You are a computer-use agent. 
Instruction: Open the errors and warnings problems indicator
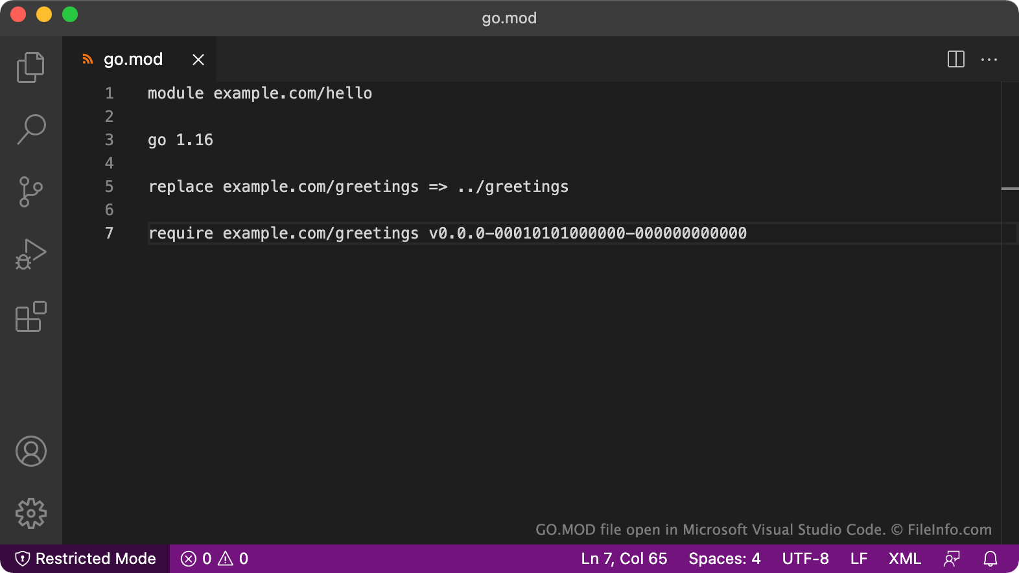coord(215,559)
